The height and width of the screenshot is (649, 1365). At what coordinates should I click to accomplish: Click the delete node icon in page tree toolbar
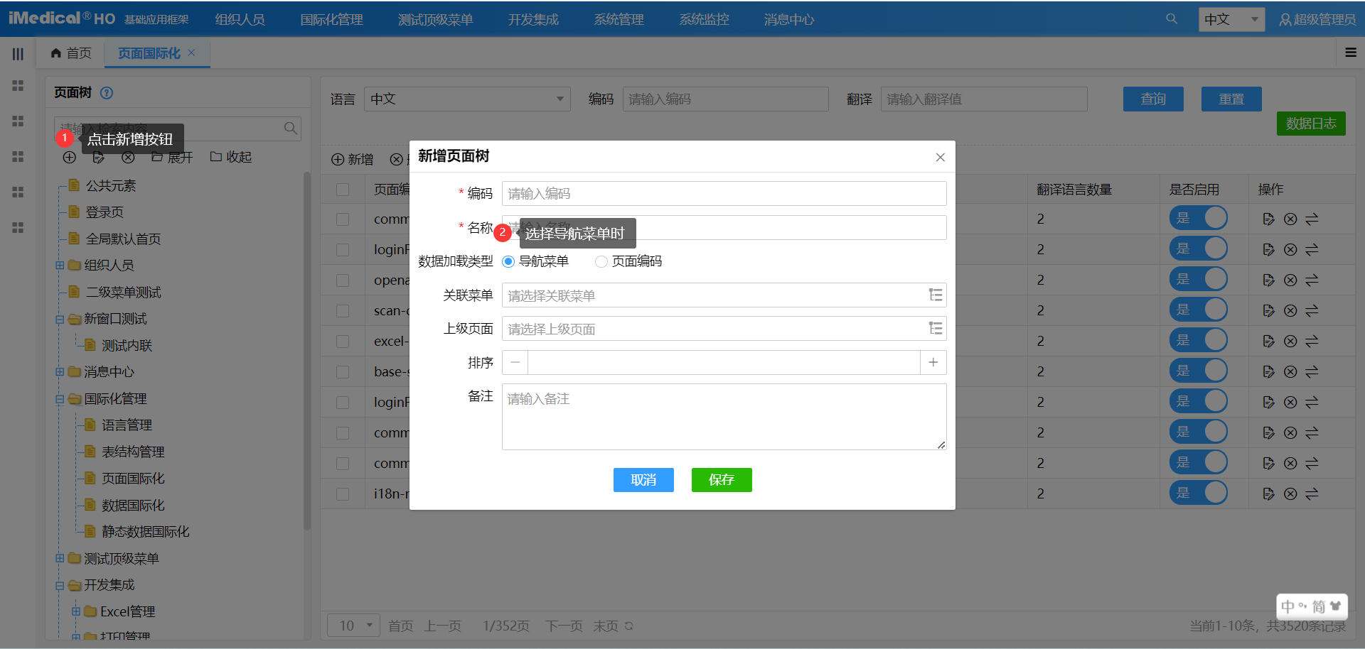tap(128, 157)
